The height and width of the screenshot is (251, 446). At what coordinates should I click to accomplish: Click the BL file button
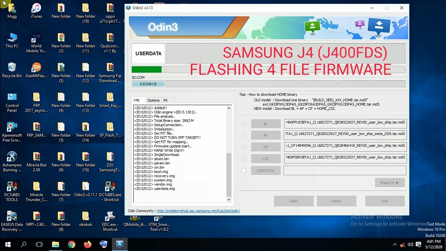pyautogui.click(x=266, y=124)
